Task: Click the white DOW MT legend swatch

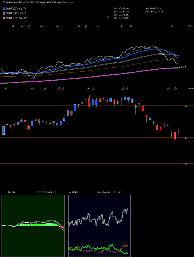Action: pyautogui.click(x=4, y=14)
